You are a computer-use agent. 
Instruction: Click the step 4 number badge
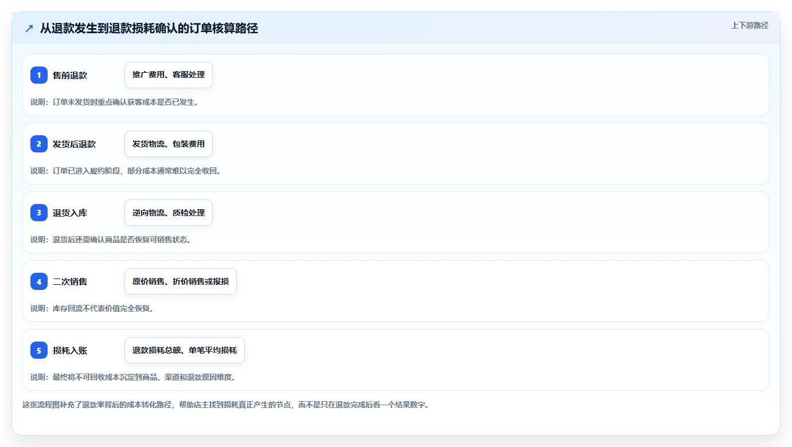tap(39, 281)
